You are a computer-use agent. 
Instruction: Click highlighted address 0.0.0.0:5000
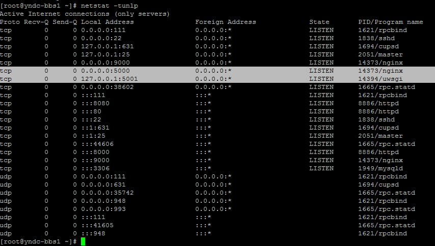pos(105,71)
